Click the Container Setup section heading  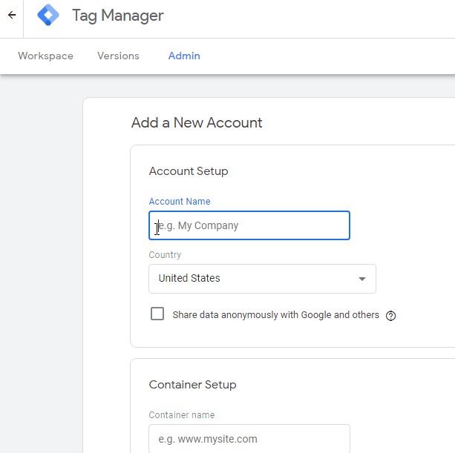point(192,385)
